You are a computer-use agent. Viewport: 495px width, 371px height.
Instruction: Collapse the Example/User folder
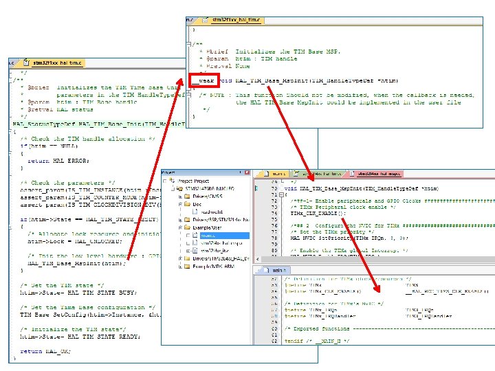[180, 227]
